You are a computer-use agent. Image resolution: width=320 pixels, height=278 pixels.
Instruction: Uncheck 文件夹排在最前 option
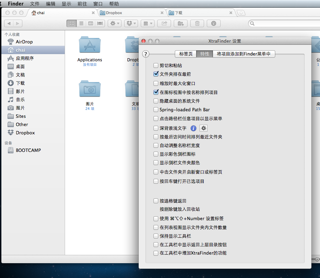pyautogui.click(x=156, y=74)
